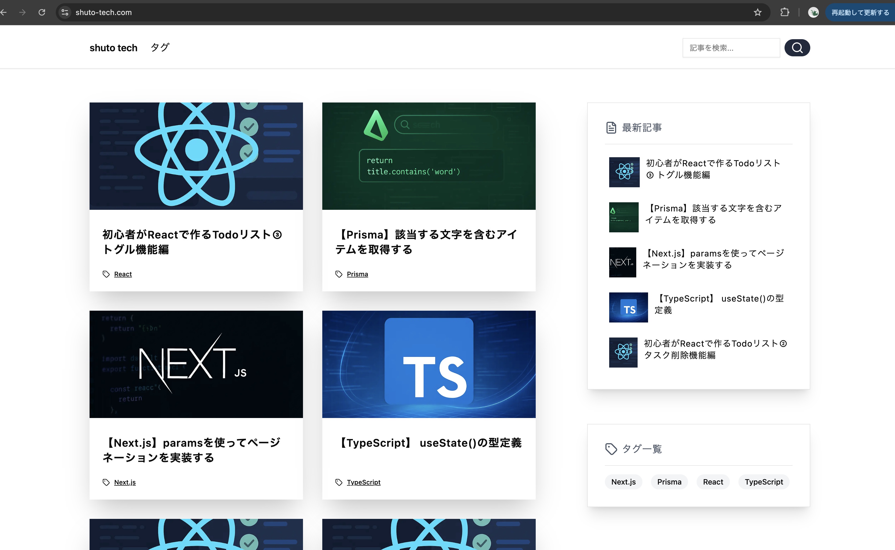Click the 最新記事 document icon
Screen dimensions: 895x550
[611, 128]
